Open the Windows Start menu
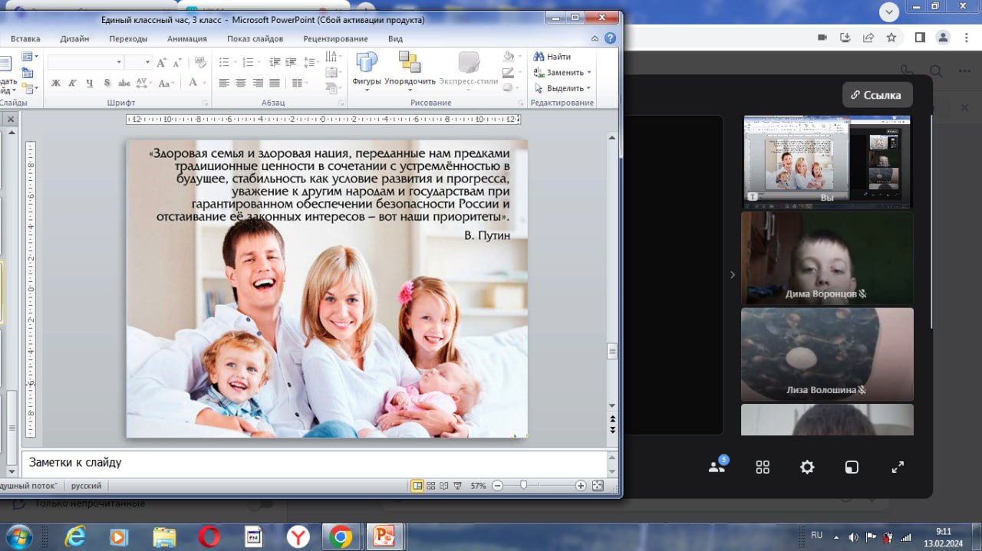This screenshot has width=982, height=551. pos(18,536)
